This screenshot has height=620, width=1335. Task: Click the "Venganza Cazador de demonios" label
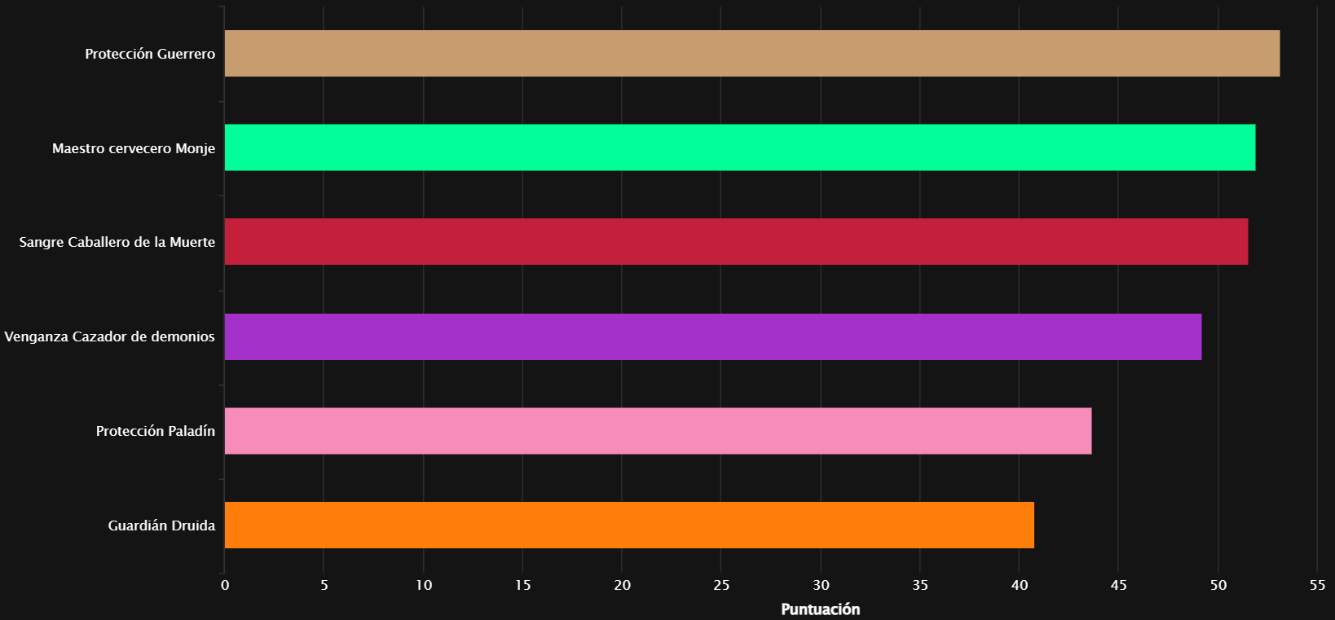[x=109, y=336]
